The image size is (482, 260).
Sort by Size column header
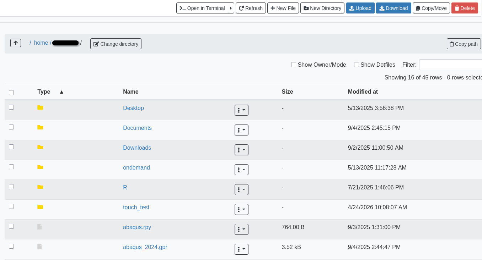click(287, 92)
